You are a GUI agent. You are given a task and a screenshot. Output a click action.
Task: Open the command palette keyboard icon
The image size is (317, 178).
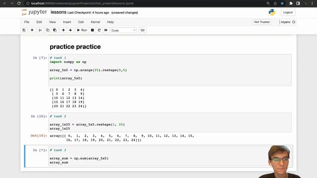(143, 30)
